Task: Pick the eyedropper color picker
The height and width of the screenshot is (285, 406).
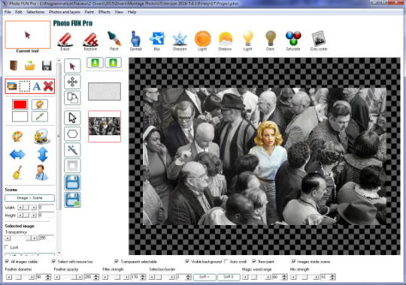Action: 40,117
